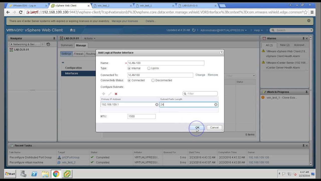Open phDPortGroup target link

point(71,157)
